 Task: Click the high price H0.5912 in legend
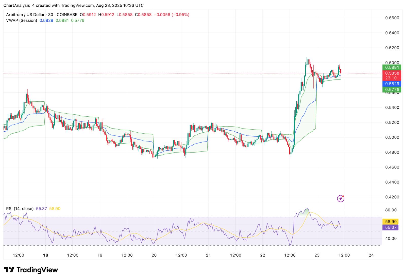click(106, 15)
